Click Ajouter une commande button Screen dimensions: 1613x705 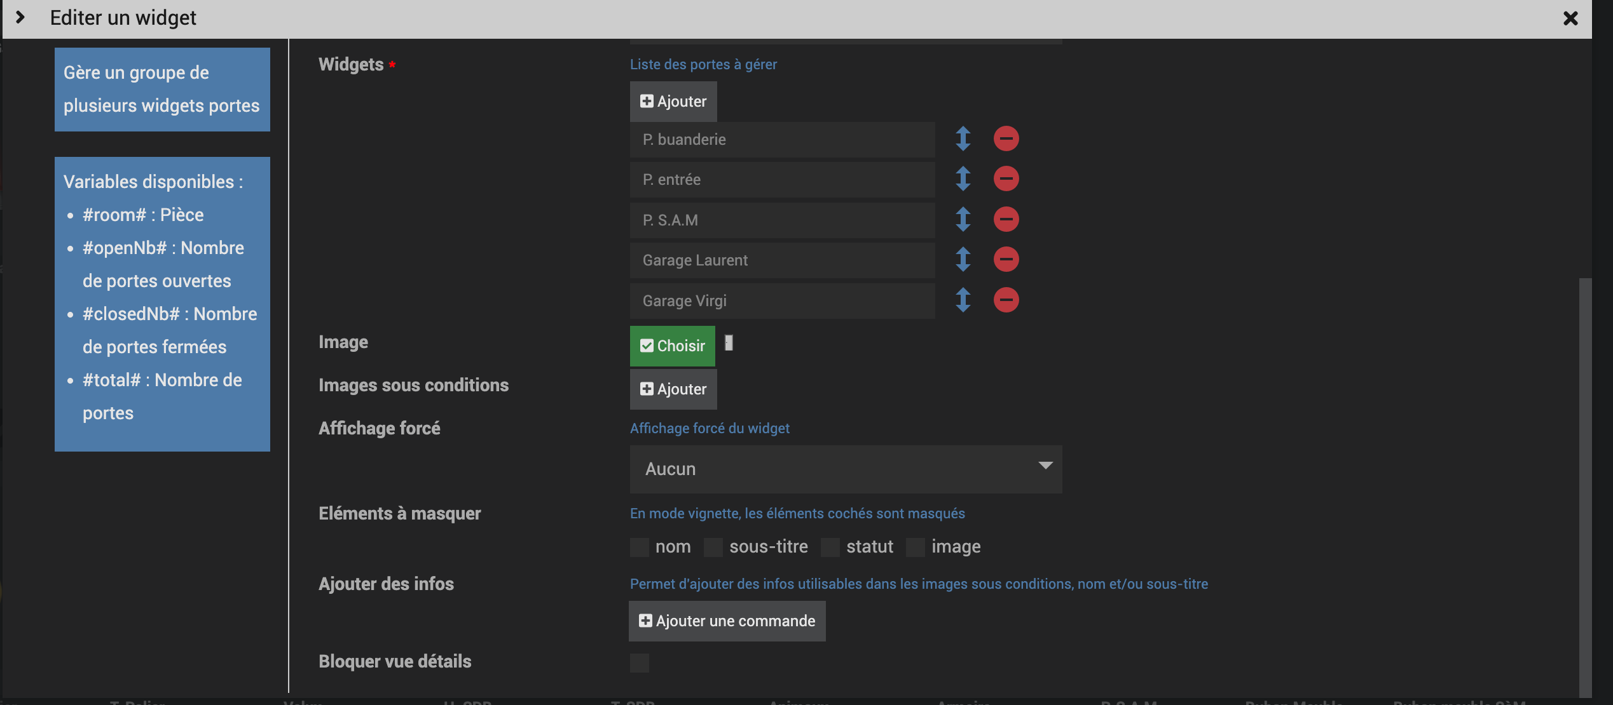point(727,621)
